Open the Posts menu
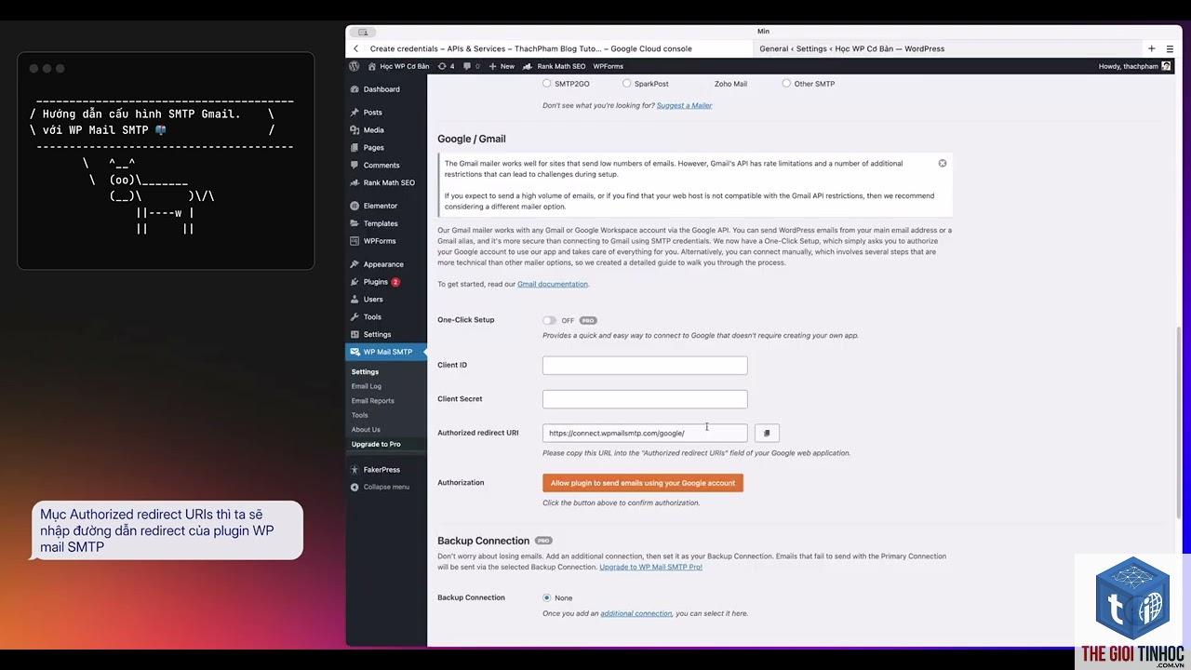Screen dimensions: 1191x670 coord(372,113)
